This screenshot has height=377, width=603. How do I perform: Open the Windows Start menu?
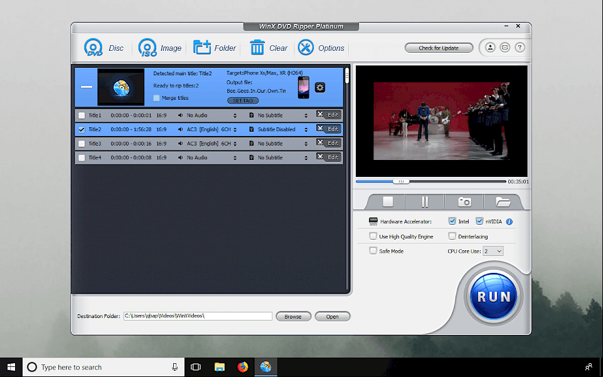click(x=11, y=367)
